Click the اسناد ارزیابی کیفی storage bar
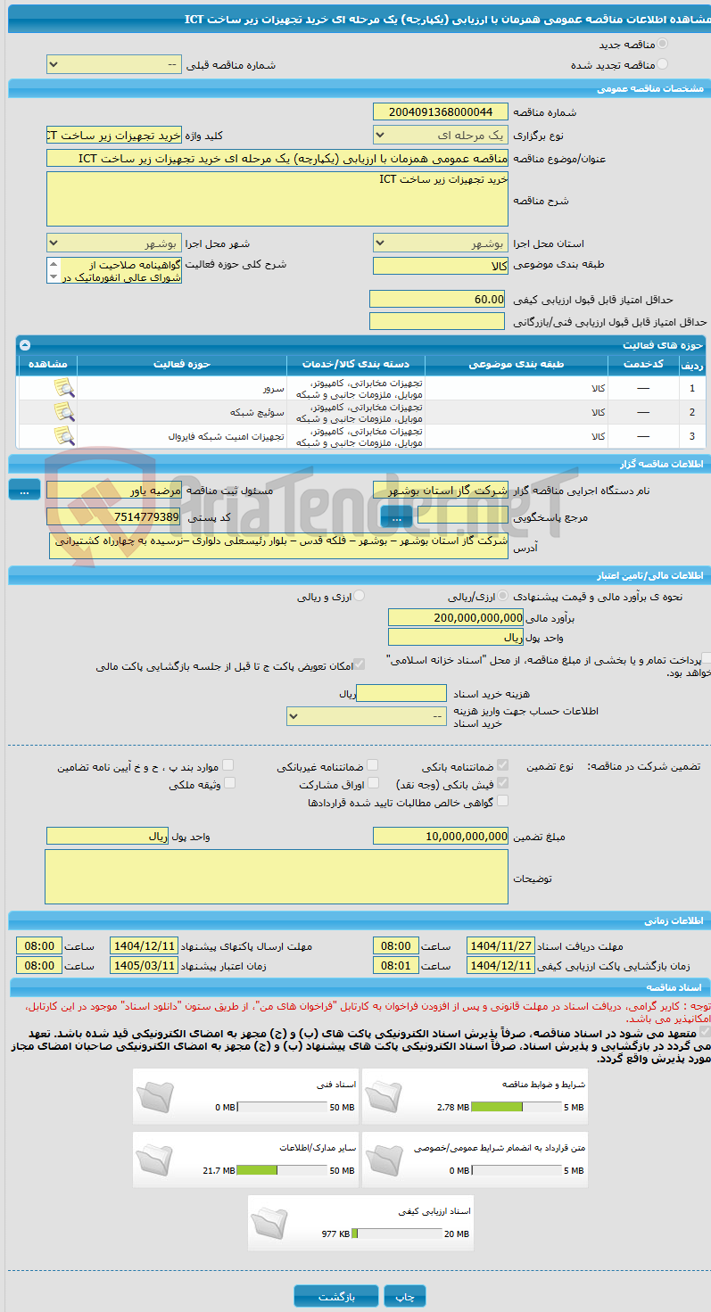 click(x=399, y=1234)
